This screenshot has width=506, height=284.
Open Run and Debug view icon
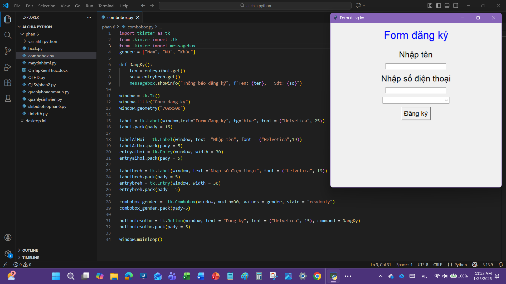click(x=8, y=67)
